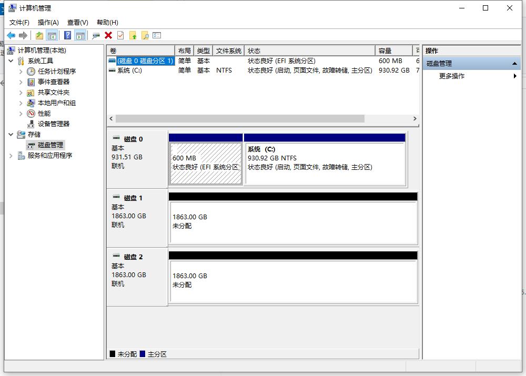The width and height of the screenshot is (526, 376).
Task: Click the Device Manager icon in tree
Action: pyautogui.click(x=31, y=124)
